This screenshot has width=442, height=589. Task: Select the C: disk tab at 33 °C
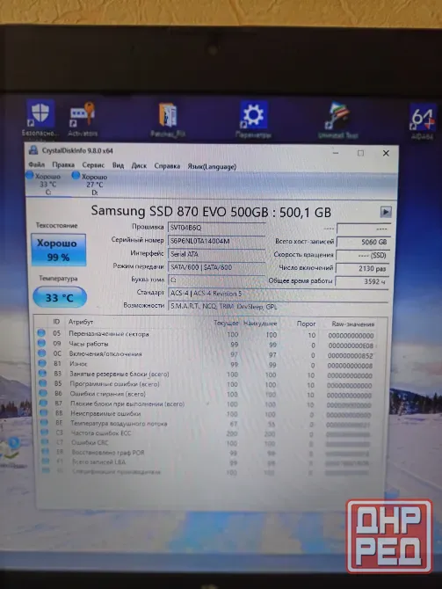click(47, 184)
